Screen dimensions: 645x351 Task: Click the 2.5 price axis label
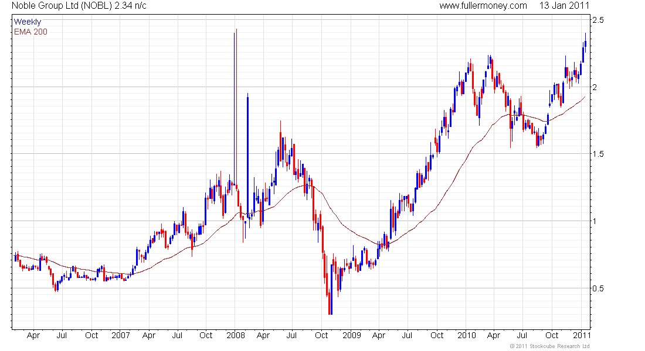point(598,20)
